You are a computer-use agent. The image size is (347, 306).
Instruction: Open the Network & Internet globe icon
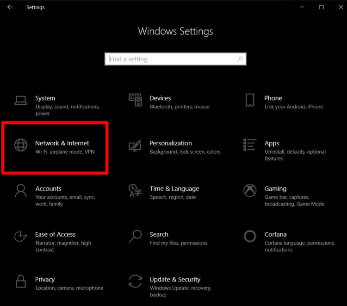pyautogui.click(x=21, y=145)
